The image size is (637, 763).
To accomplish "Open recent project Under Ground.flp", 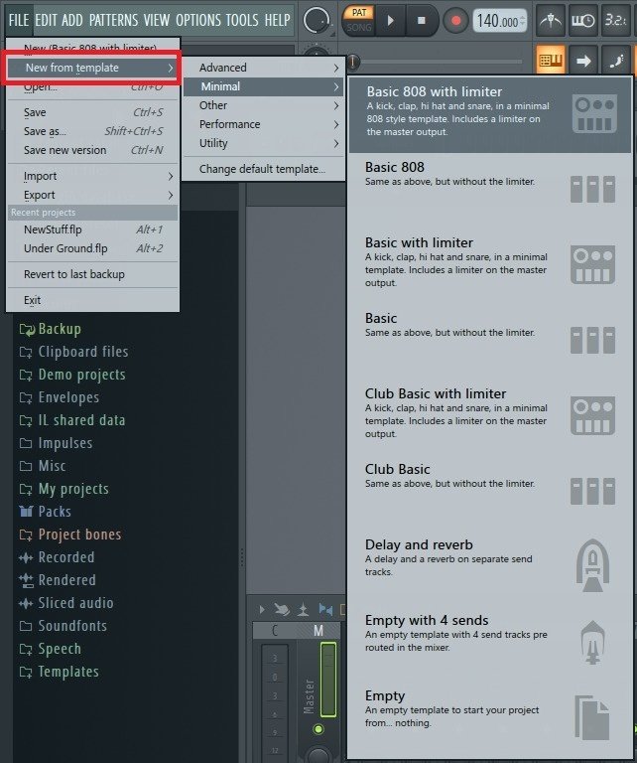I will coord(92,248).
